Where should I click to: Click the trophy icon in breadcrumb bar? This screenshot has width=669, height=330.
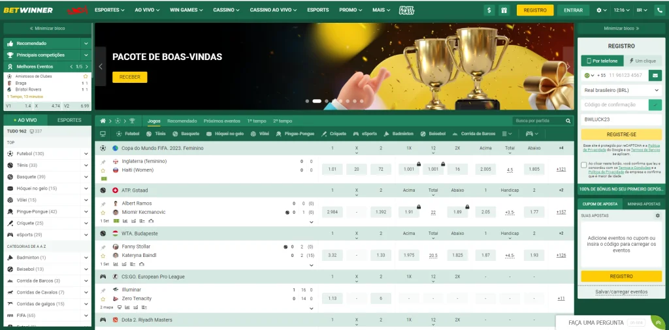coord(132,121)
